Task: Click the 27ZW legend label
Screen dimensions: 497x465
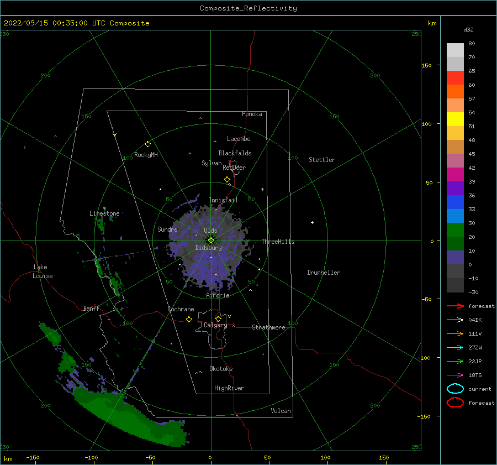Action: coord(475,348)
